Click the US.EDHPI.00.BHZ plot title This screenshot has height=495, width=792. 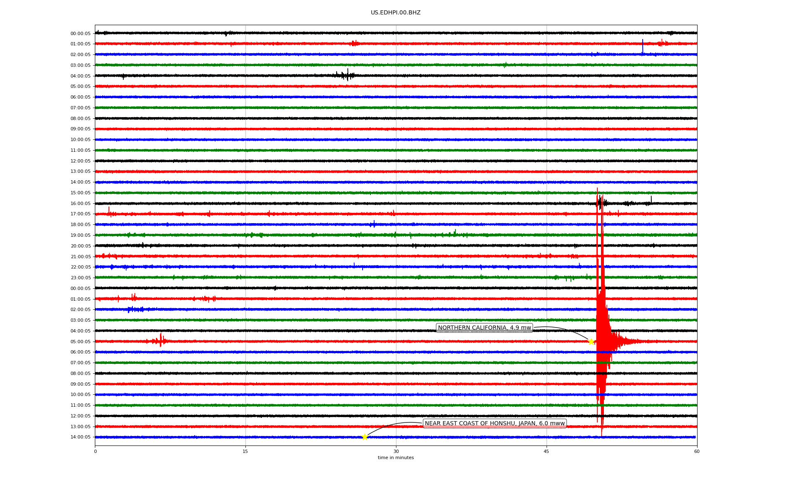(x=395, y=13)
